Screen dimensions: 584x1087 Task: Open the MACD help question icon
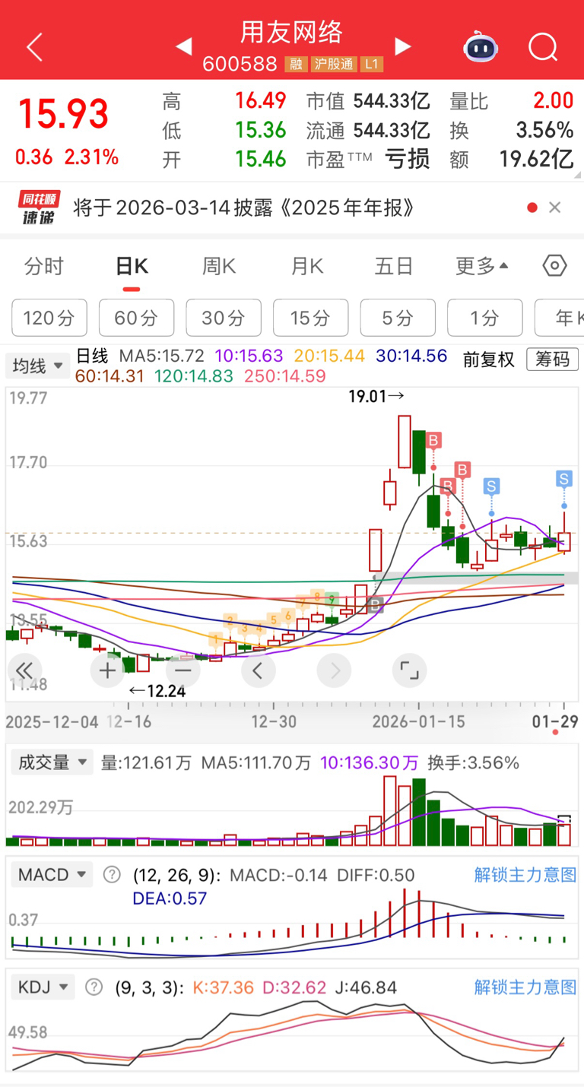click(112, 874)
